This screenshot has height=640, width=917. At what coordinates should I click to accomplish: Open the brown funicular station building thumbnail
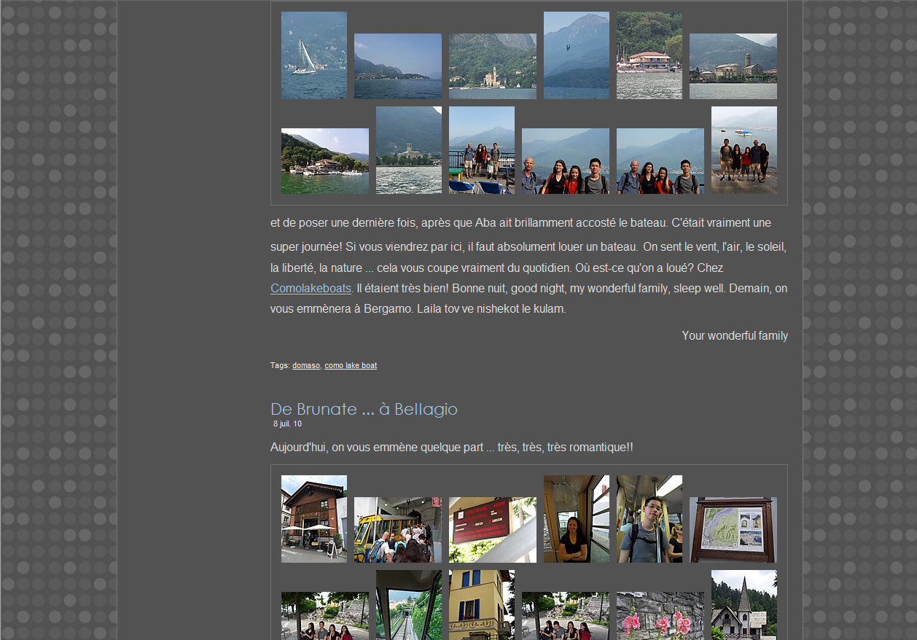(314, 519)
